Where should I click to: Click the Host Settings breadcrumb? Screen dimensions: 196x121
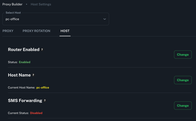point(41,4)
